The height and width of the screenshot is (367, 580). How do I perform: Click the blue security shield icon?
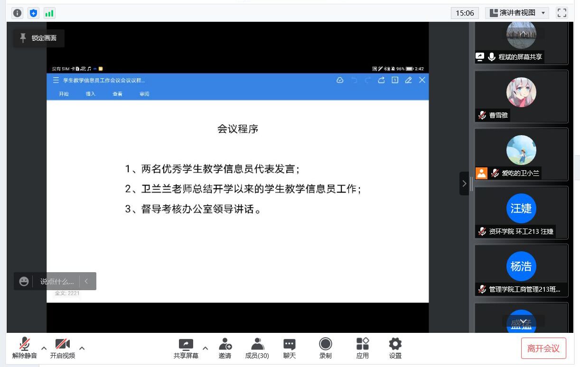33,13
